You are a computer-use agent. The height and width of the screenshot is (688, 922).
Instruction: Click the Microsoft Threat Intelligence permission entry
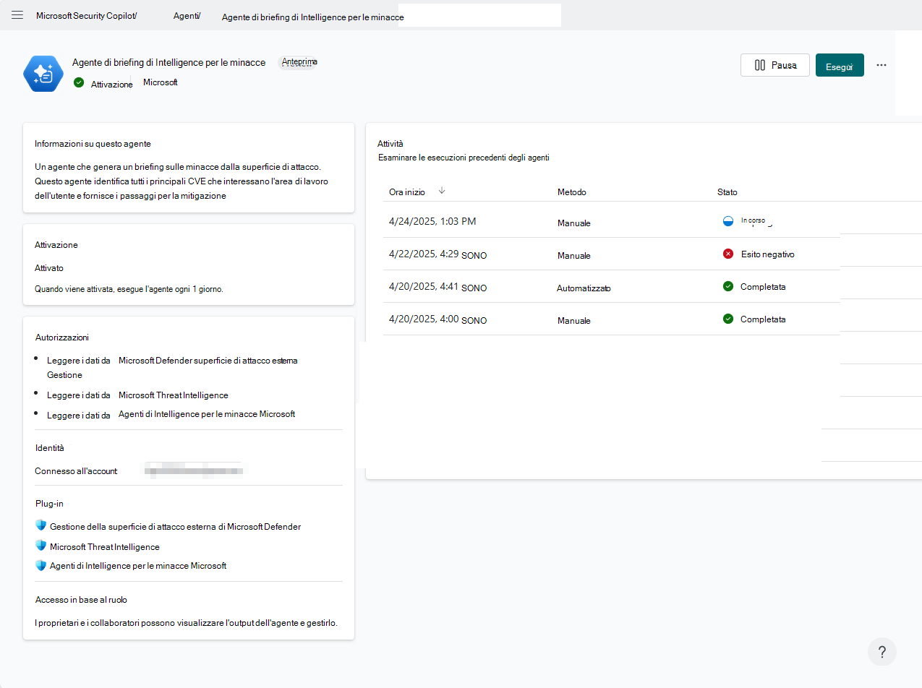(x=174, y=395)
